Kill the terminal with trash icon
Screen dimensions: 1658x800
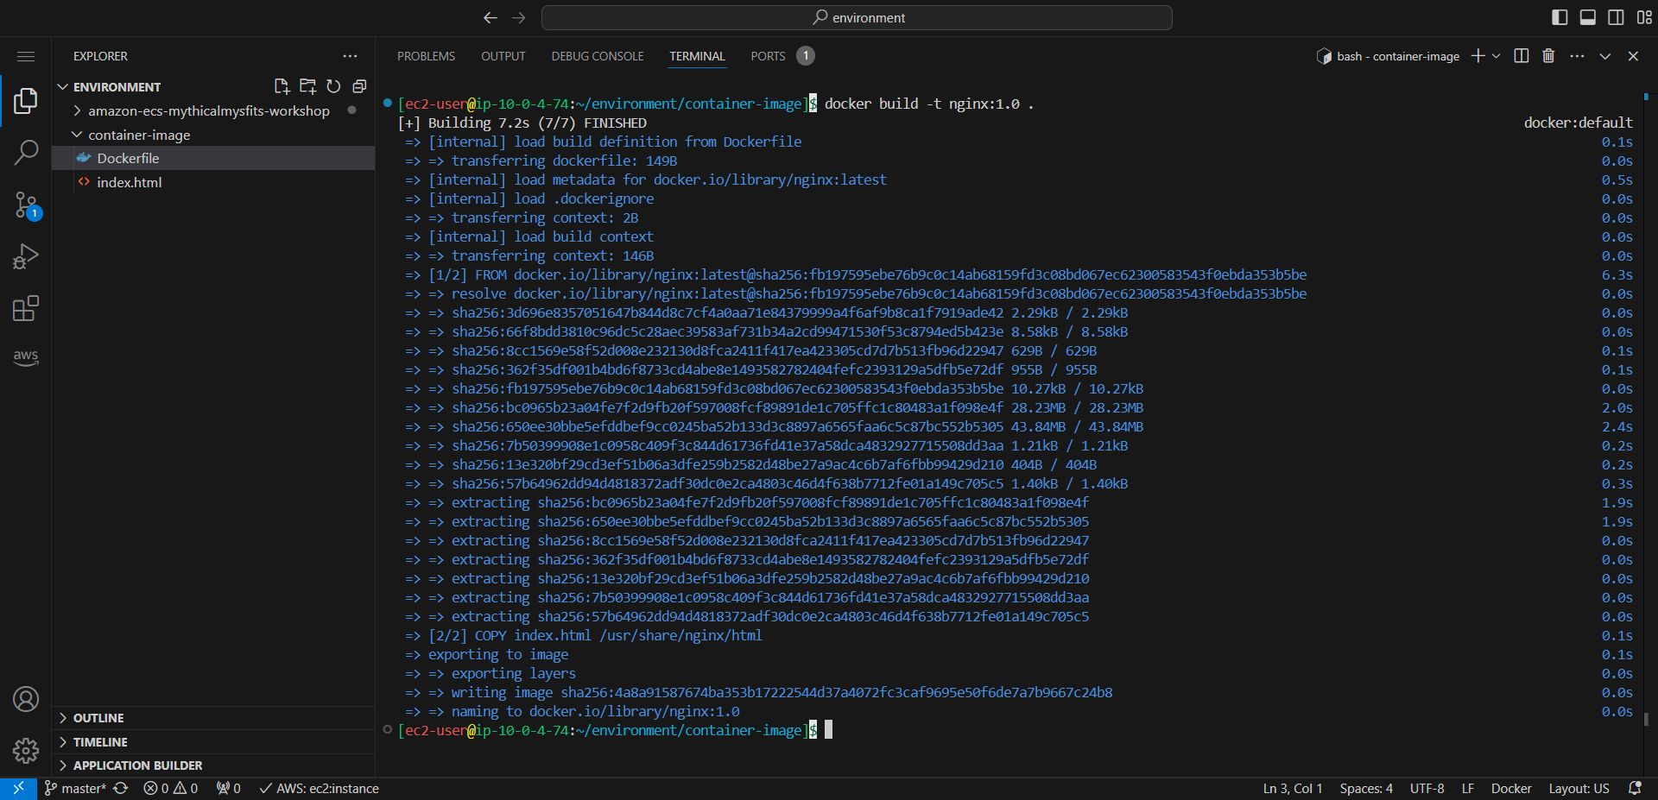pyautogui.click(x=1548, y=56)
